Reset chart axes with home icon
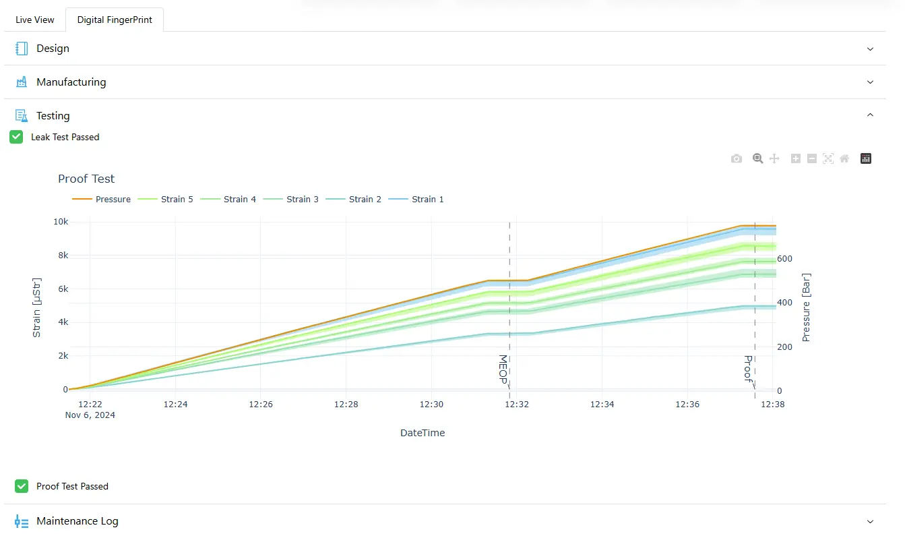Image resolution: width=905 pixels, height=536 pixels. tap(844, 158)
